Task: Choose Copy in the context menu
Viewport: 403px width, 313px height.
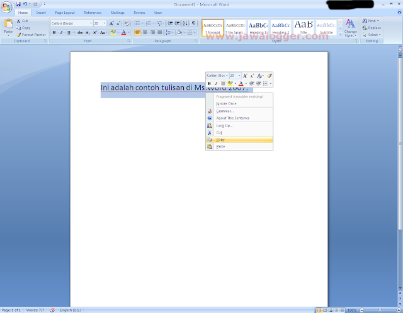Action: pyautogui.click(x=239, y=140)
